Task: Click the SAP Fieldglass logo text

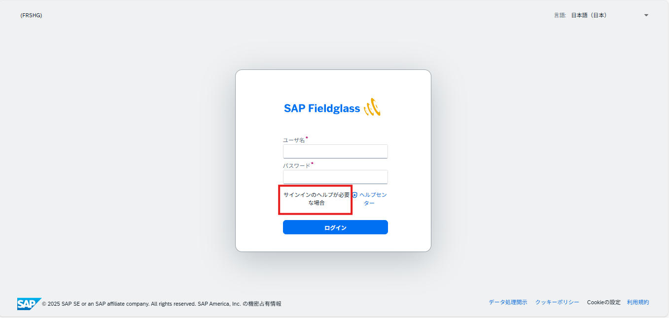Action: tap(322, 109)
